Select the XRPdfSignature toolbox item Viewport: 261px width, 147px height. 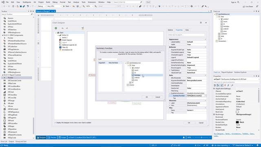click(x=13, y=112)
